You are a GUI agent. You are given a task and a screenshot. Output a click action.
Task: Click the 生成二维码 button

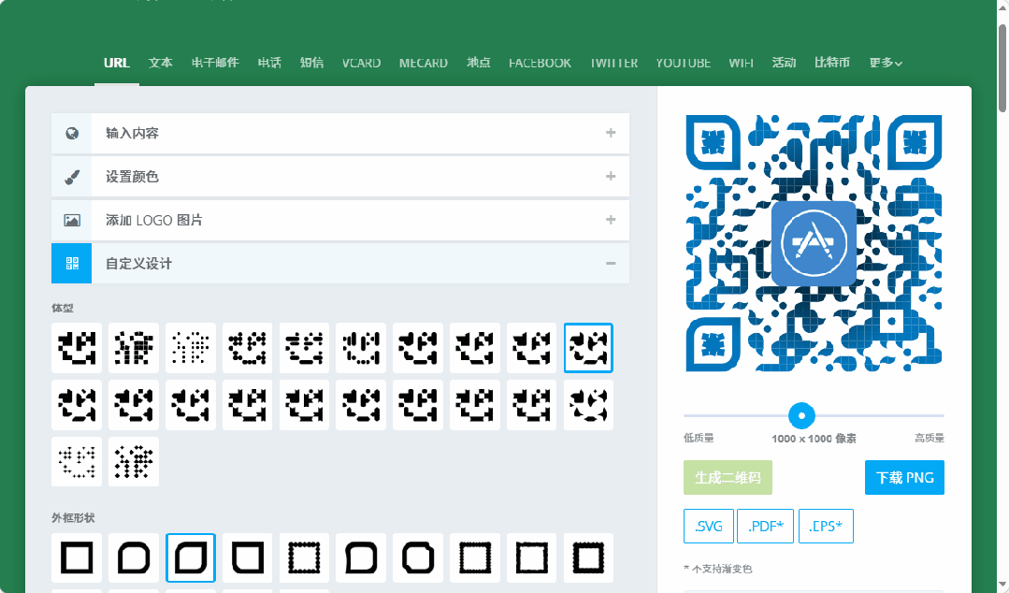tap(728, 478)
